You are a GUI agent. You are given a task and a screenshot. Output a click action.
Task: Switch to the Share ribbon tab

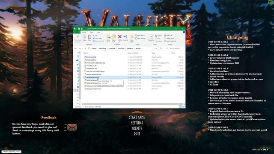point(92,32)
